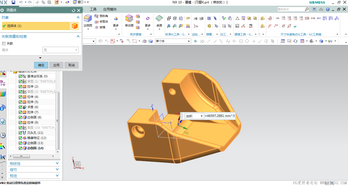This screenshot has width=348, height=186.
Task: Open the 单个体 selection scope dropdown
Action: 189,41
